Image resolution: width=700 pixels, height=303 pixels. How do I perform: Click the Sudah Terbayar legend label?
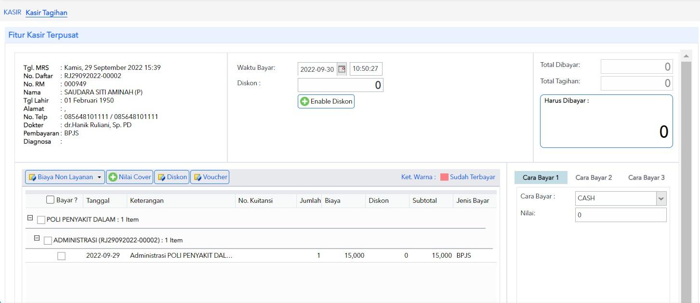473,177
